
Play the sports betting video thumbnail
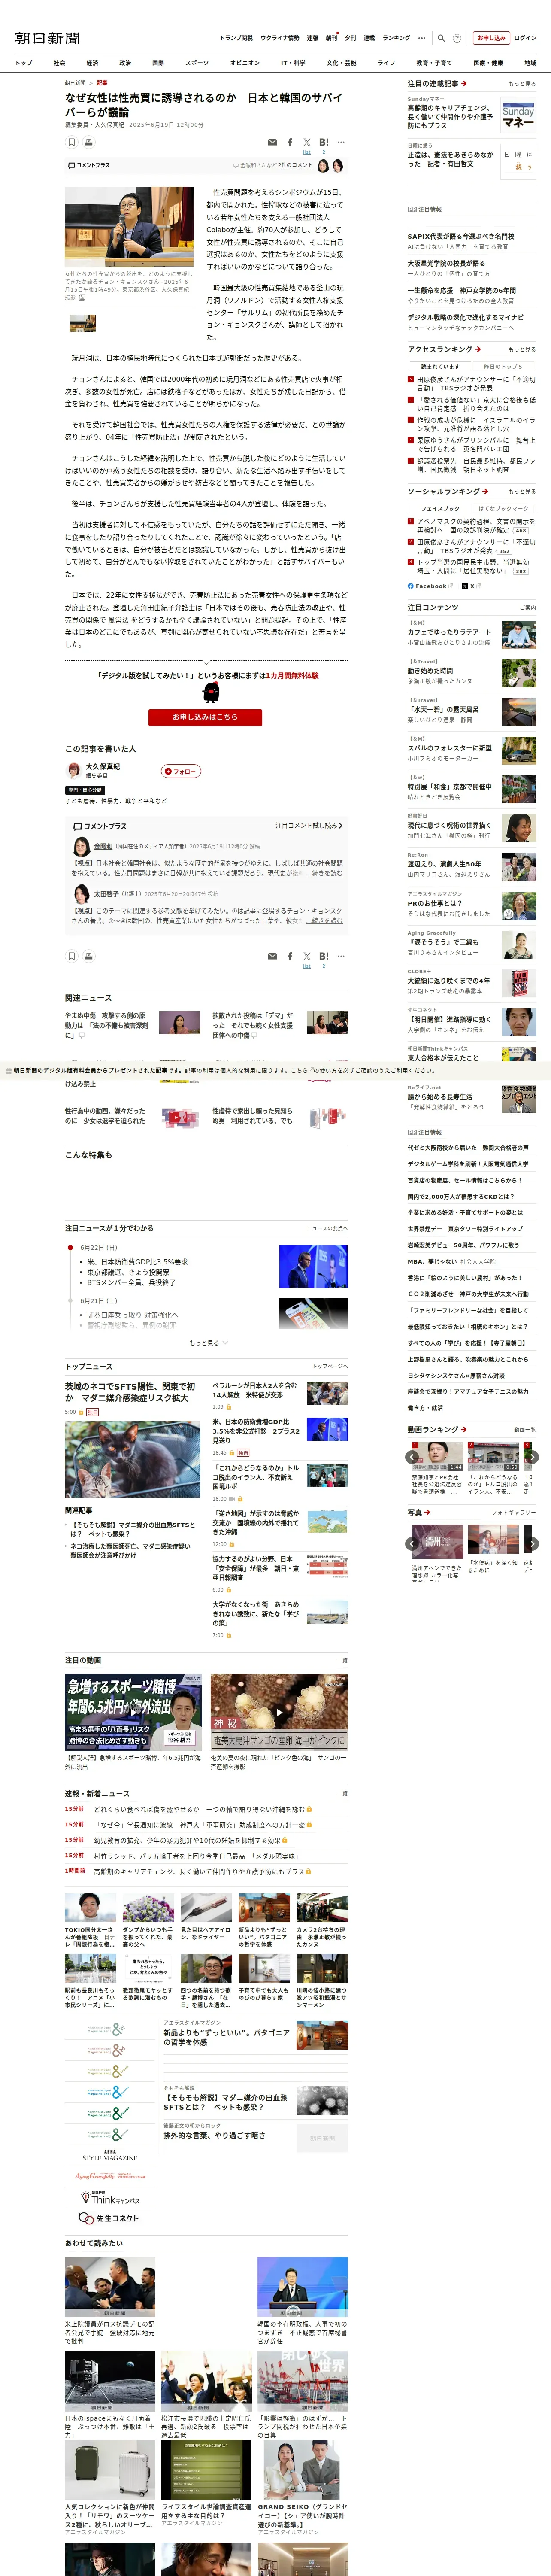(x=134, y=1712)
